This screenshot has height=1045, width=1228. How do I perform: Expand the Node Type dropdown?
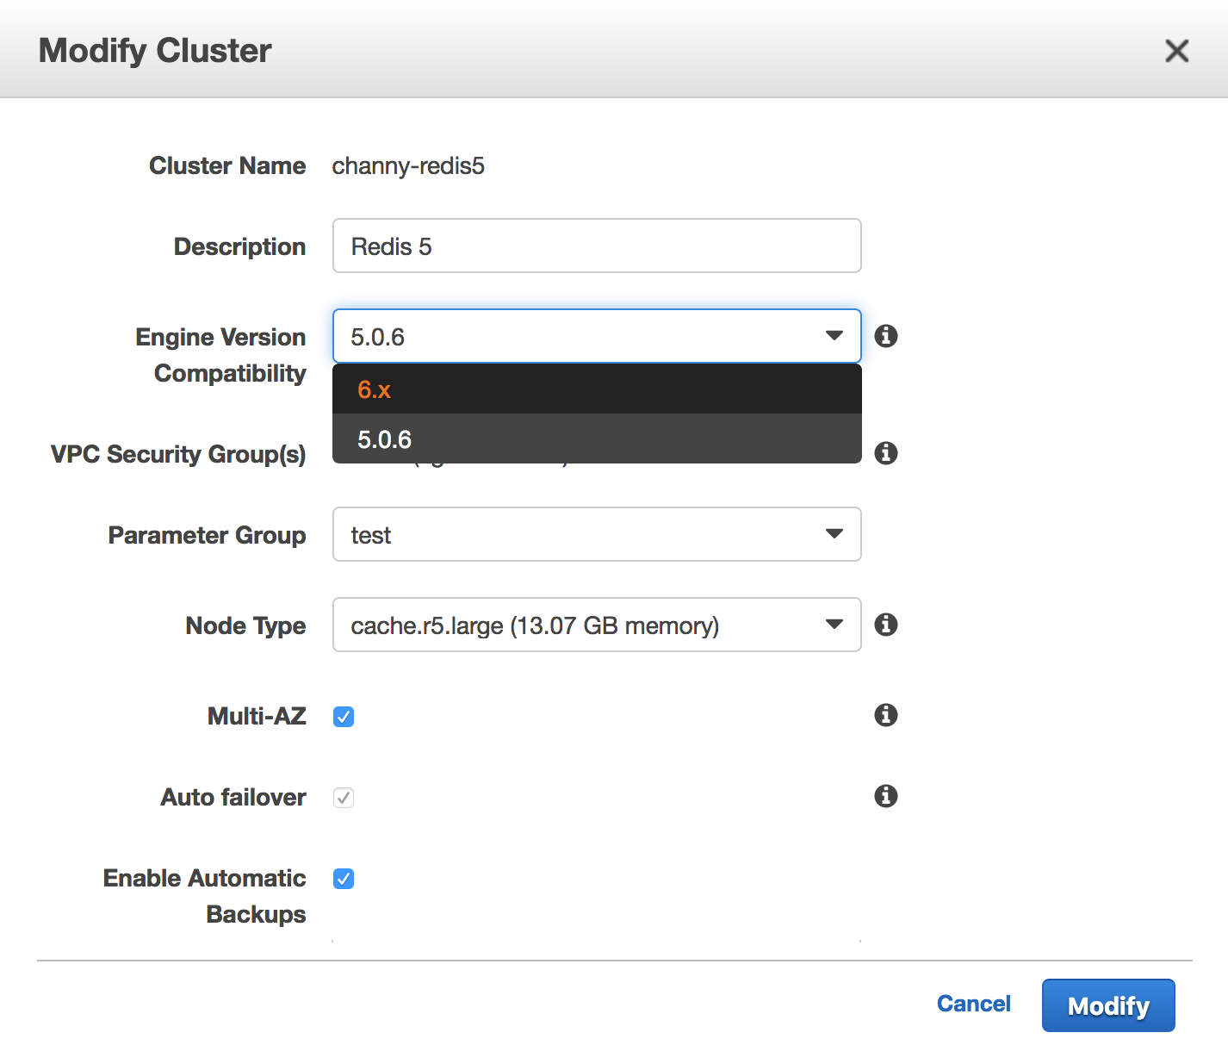click(596, 625)
